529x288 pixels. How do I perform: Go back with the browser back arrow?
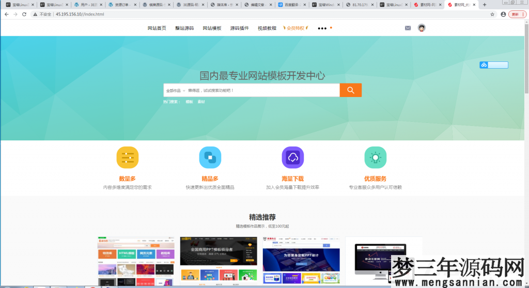[6, 14]
